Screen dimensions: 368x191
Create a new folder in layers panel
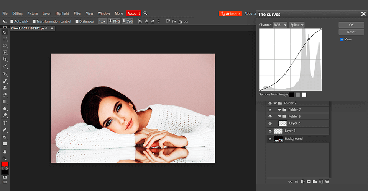coord(315,181)
